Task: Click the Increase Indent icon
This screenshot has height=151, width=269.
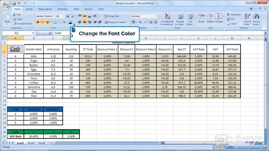Action: 100,22
